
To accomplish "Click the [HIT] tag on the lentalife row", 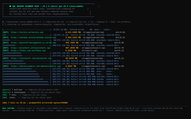I will [x=5, y=58].
